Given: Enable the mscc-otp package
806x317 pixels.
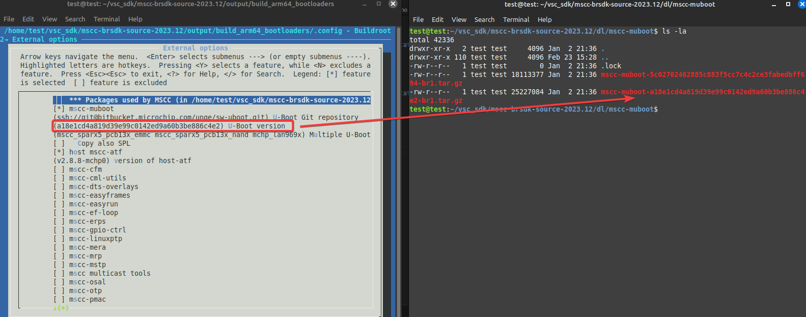Looking at the screenshot, I should pyautogui.click(x=59, y=290).
